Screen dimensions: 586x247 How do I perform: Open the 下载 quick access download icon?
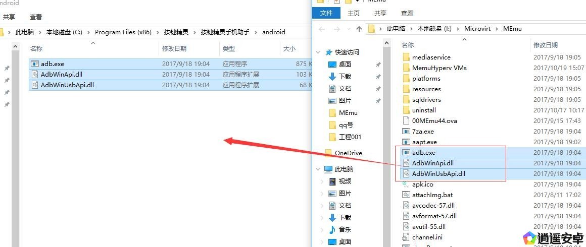click(x=332, y=77)
